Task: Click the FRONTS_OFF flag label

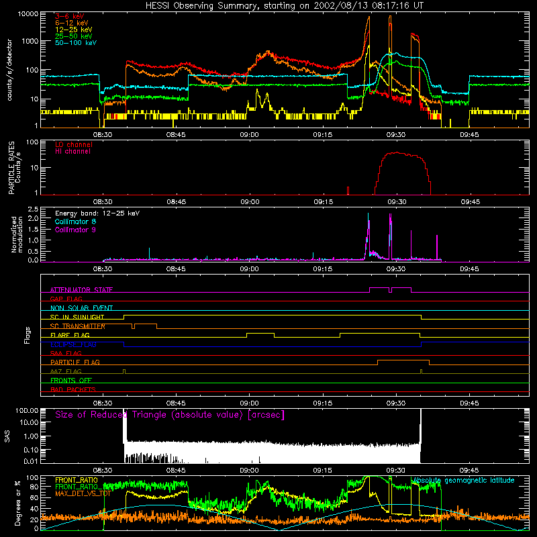Action: coord(71,380)
